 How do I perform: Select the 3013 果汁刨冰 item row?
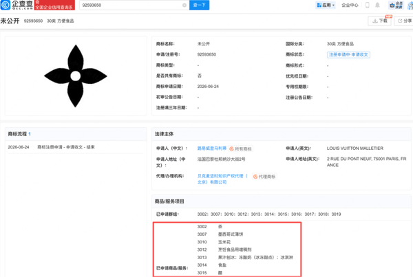(x=245, y=257)
